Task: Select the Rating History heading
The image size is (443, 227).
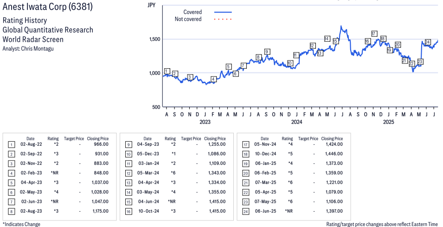Action: click(25, 20)
